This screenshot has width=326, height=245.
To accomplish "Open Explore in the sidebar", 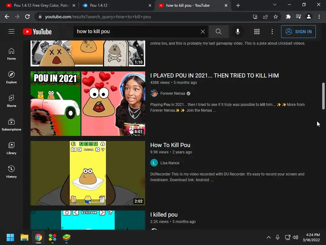I will 11,78.
